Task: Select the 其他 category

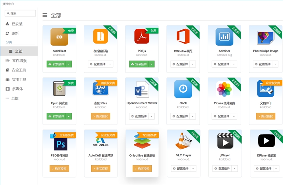Action: tap(19, 98)
